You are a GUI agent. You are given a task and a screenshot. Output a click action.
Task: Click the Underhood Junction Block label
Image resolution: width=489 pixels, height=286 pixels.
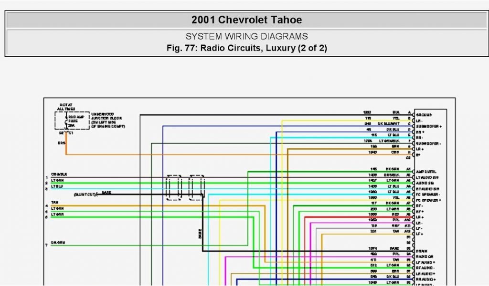108,121
